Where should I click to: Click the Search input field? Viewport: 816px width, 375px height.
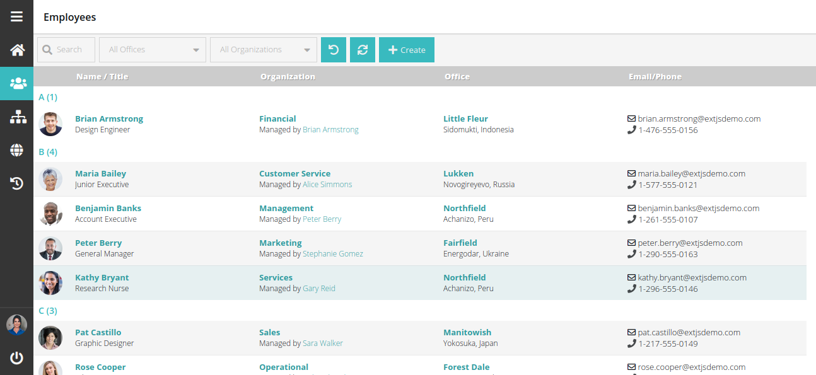[66, 50]
